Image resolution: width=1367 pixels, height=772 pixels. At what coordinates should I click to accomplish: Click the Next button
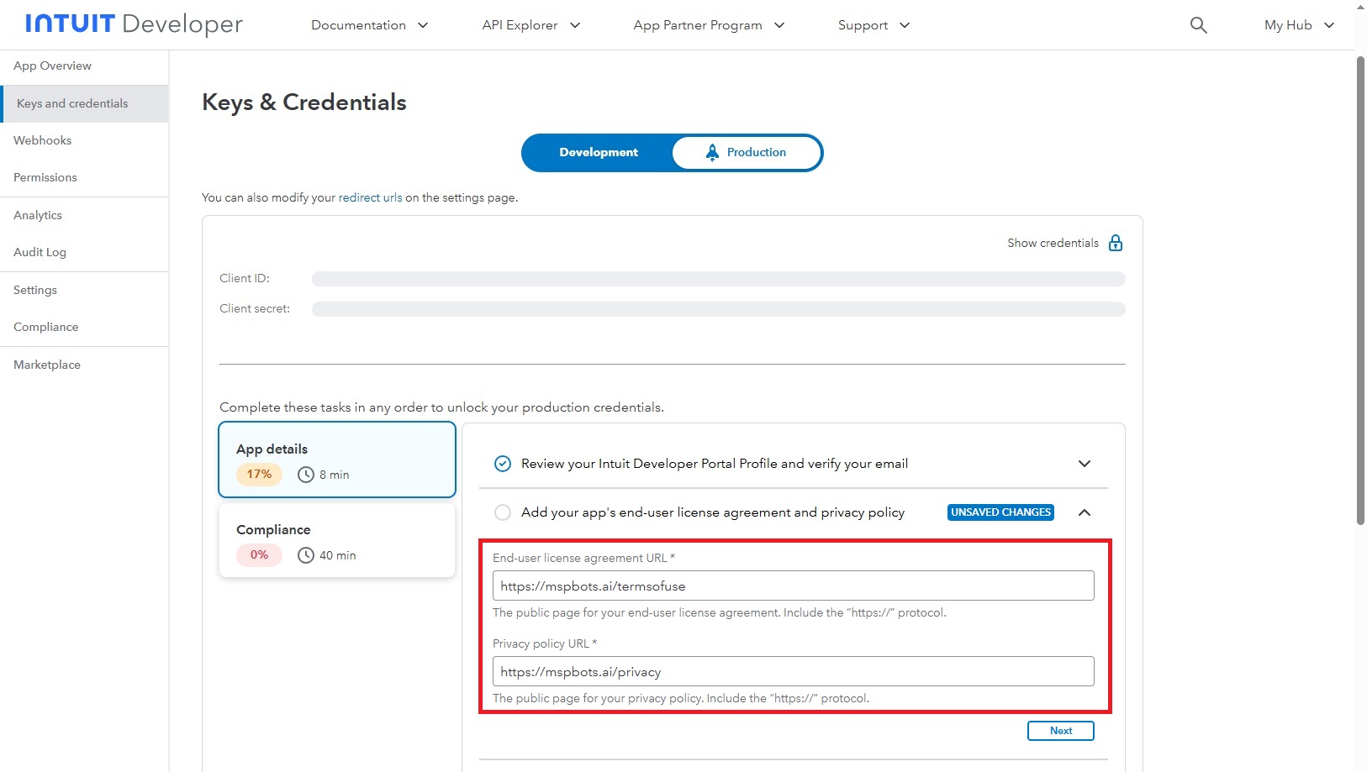[x=1060, y=731]
